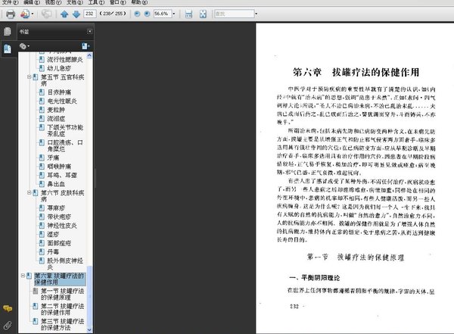Screen dimensions: 454x334
Task: Click the grayed-out comment bubbles icon
Action: coord(46,14)
